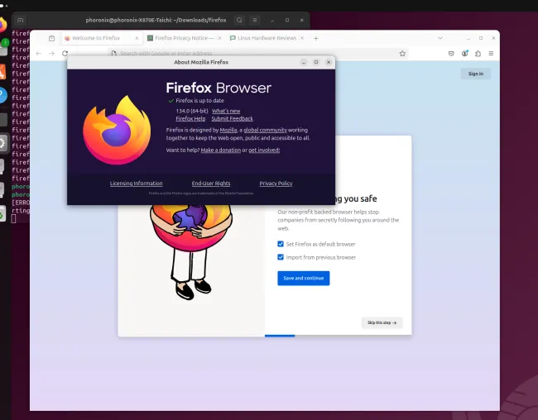Viewport: 538px width, 420px height.
Task: Click the Sign in button
Action: pos(476,74)
